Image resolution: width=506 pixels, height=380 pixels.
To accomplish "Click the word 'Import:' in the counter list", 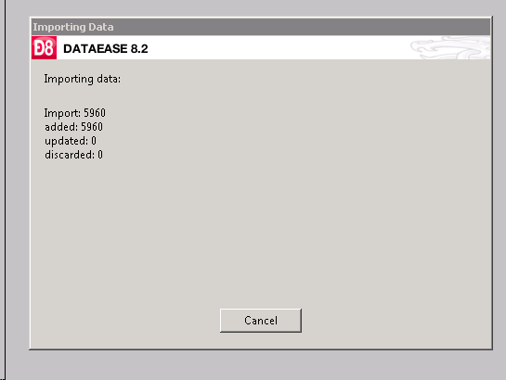I will [62, 113].
